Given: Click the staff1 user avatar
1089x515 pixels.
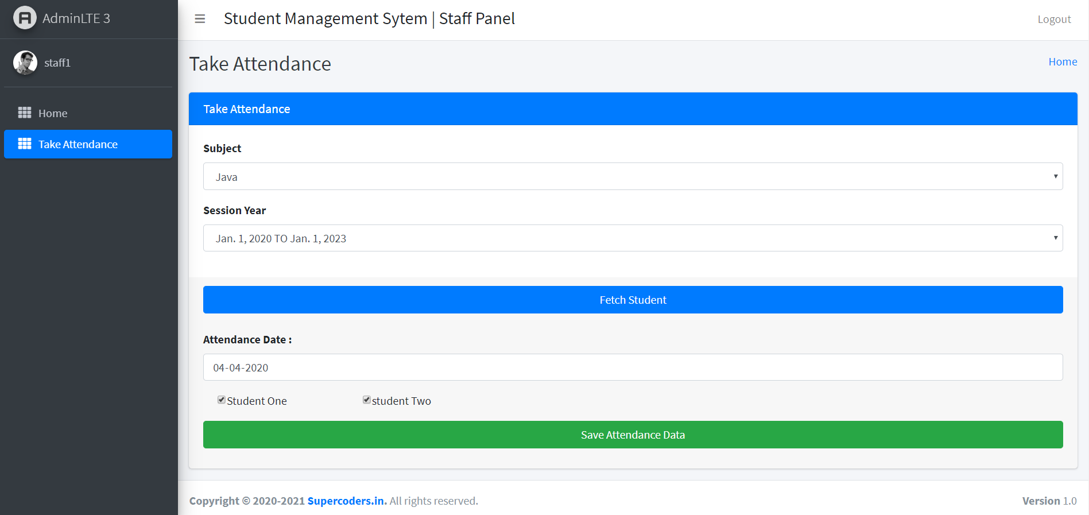Looking at the screenshot, I should tap(25, 63).
